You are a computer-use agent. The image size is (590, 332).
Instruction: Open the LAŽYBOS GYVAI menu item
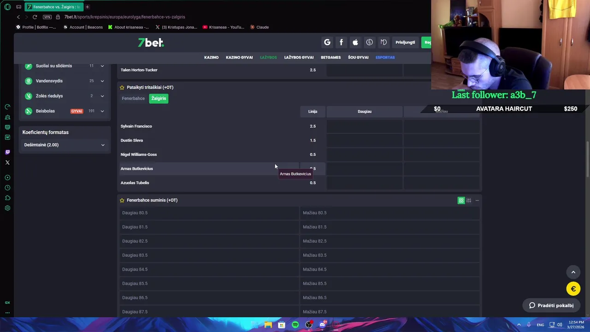point(299,57)
